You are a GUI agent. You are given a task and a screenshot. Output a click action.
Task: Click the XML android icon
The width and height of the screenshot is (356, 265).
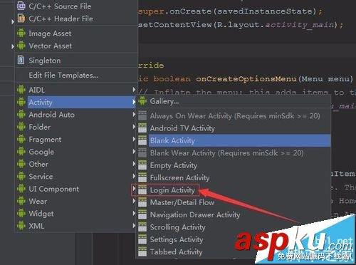click(21, 226)
